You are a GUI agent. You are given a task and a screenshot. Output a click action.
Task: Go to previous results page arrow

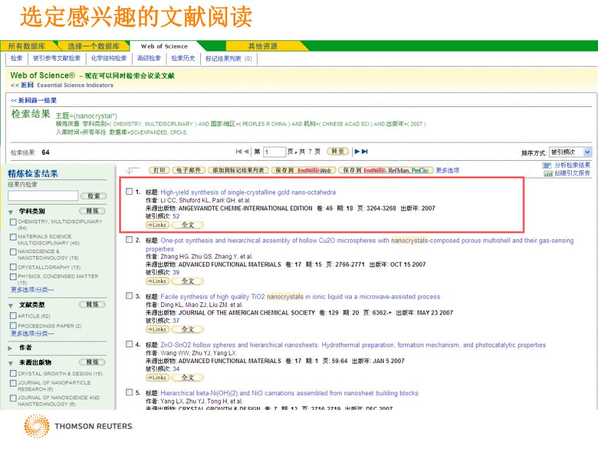point(246,151)
